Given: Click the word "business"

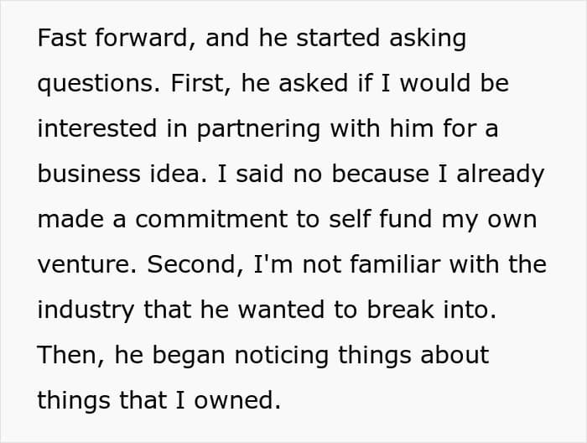Looking at the screenshot, I should [x=89, y=174].
